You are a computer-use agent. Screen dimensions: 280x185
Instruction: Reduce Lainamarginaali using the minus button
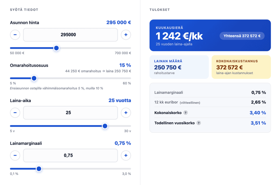pyautogui.click(x=15, y=155)
